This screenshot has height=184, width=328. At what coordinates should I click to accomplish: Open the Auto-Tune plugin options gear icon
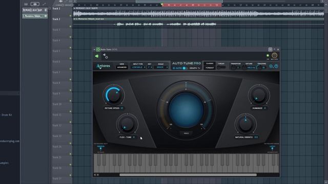(x=98, y=50)
